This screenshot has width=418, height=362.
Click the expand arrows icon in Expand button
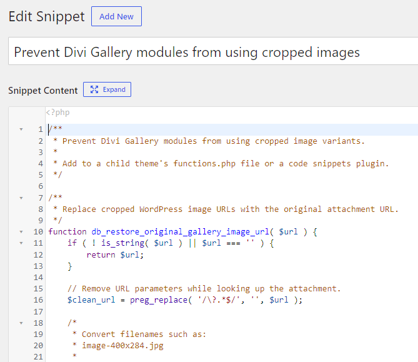tap(94, 89)
